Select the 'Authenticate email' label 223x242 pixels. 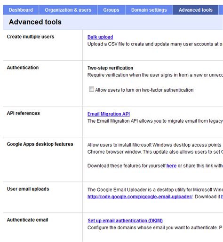pyautogui.click(x=27, y=220)
